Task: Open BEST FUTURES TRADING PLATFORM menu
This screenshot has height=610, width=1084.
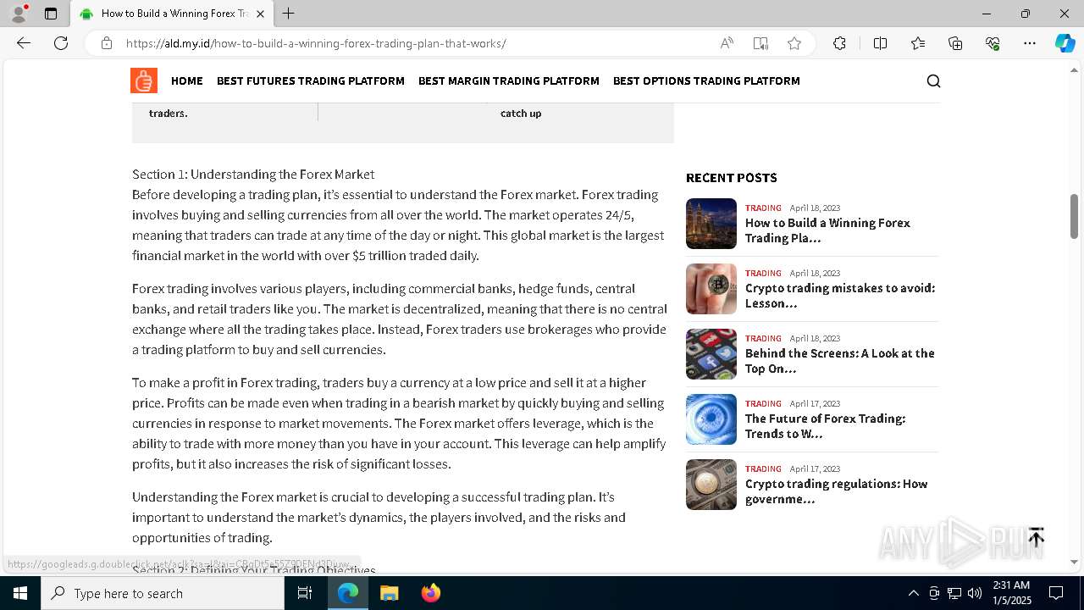Action: 311,81
